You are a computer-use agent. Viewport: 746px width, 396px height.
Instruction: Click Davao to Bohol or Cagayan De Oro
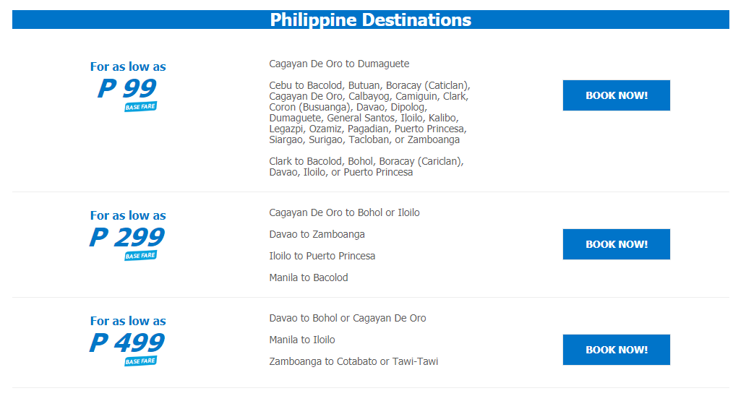347,318
